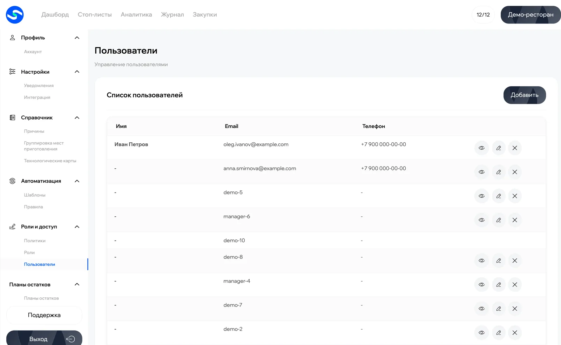Go to Закупки in top navigation
The height and width of the screenshot is (345, 561).
[x=205, y=15]
